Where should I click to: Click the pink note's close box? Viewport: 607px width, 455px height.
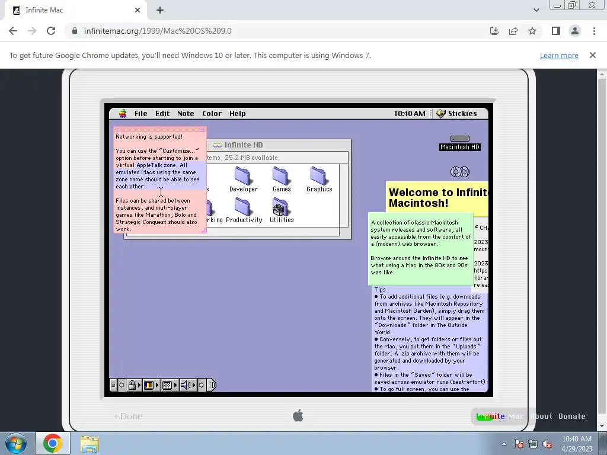coord(118,129)
